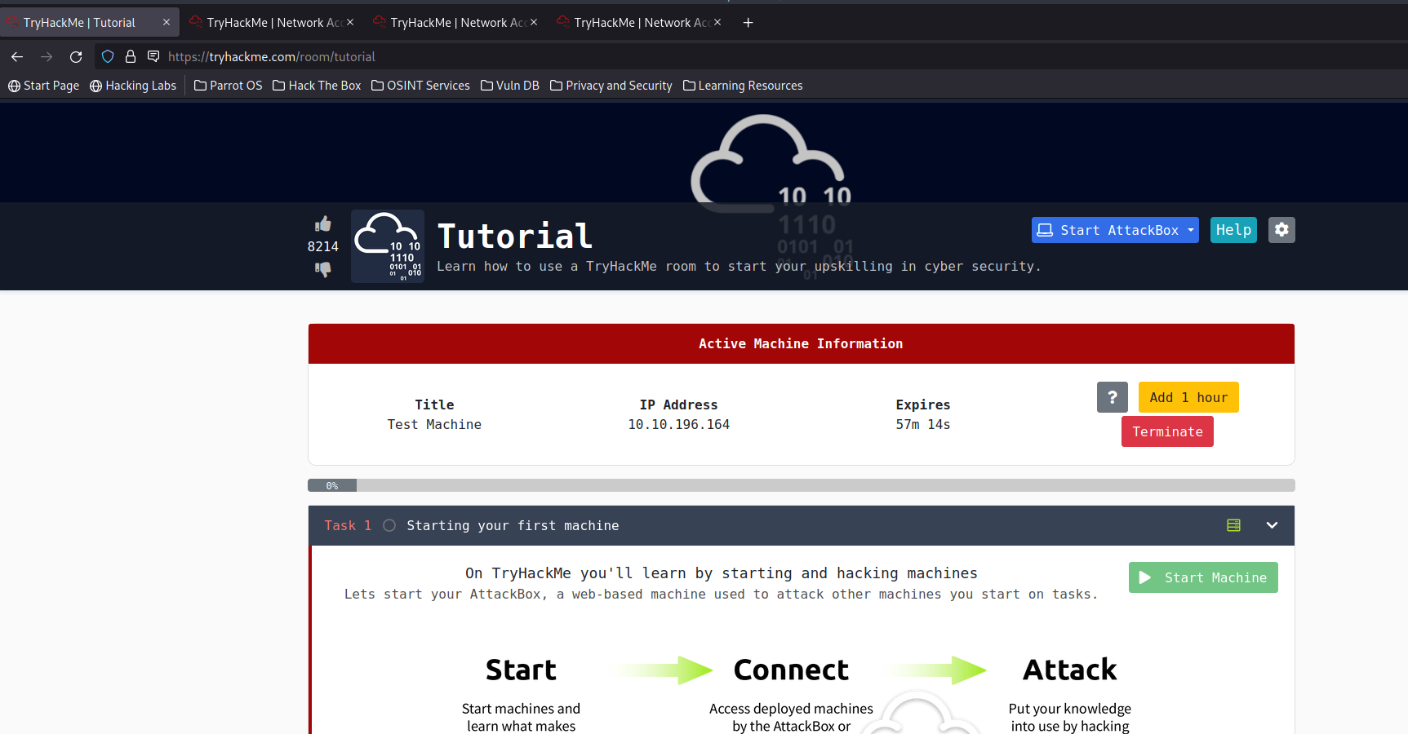
Task: Click the Add 1 hour button
Action: 1188,397
